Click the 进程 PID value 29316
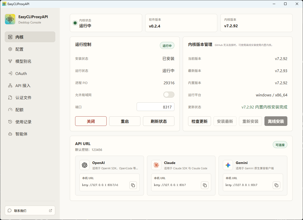This screenshot has height=220, width=303. 169,83
